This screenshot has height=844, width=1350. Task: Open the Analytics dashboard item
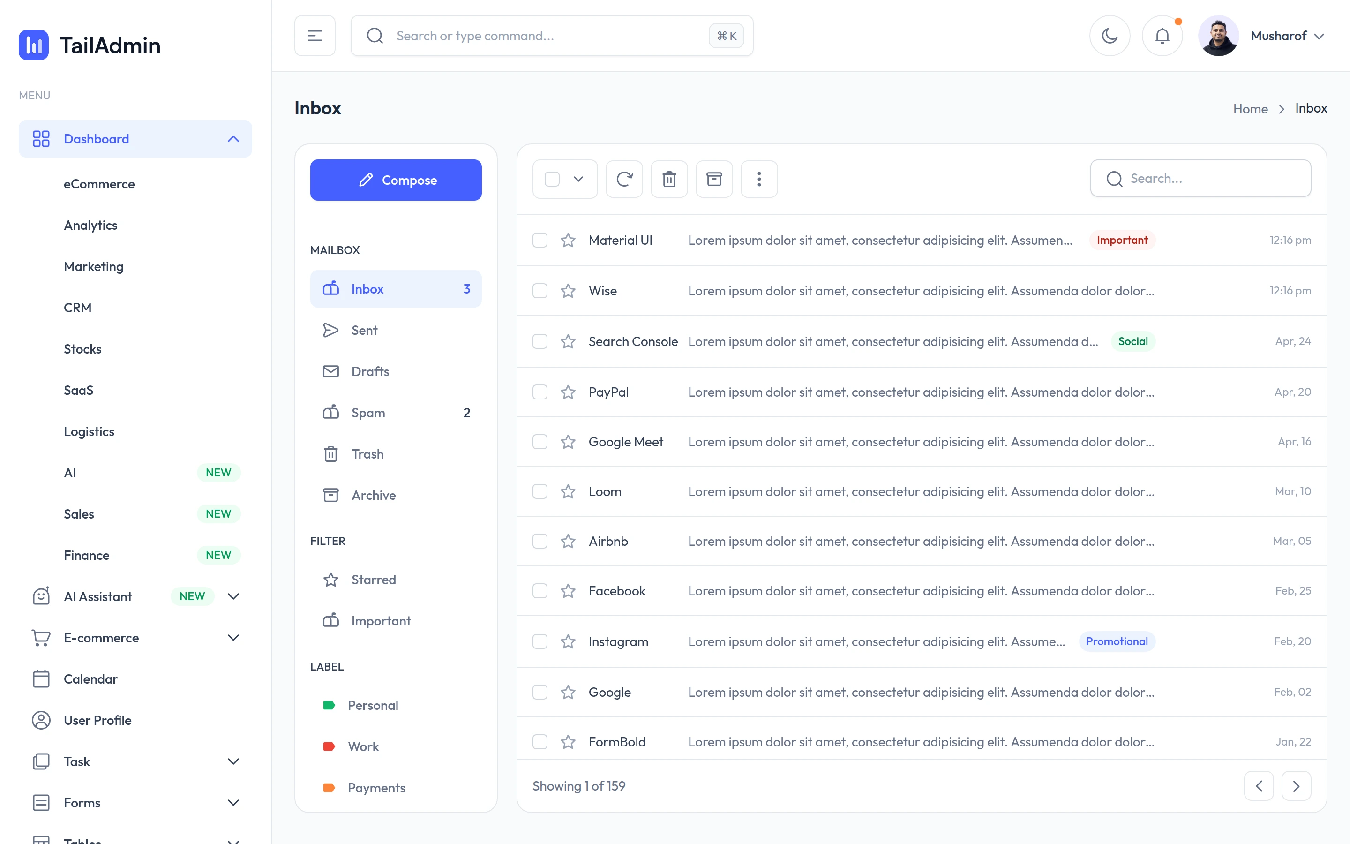[x=90, y=225]
